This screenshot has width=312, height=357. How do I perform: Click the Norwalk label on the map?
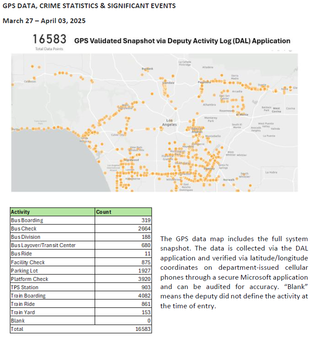coord(230,180)
